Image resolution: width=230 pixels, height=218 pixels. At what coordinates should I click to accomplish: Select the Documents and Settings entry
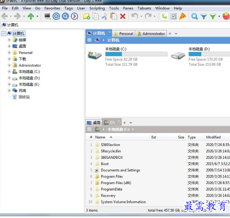point(120,170)
